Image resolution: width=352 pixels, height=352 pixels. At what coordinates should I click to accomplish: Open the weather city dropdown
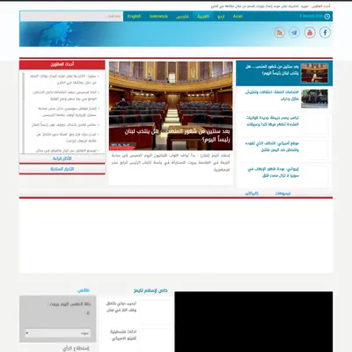[x=57, y=333]
